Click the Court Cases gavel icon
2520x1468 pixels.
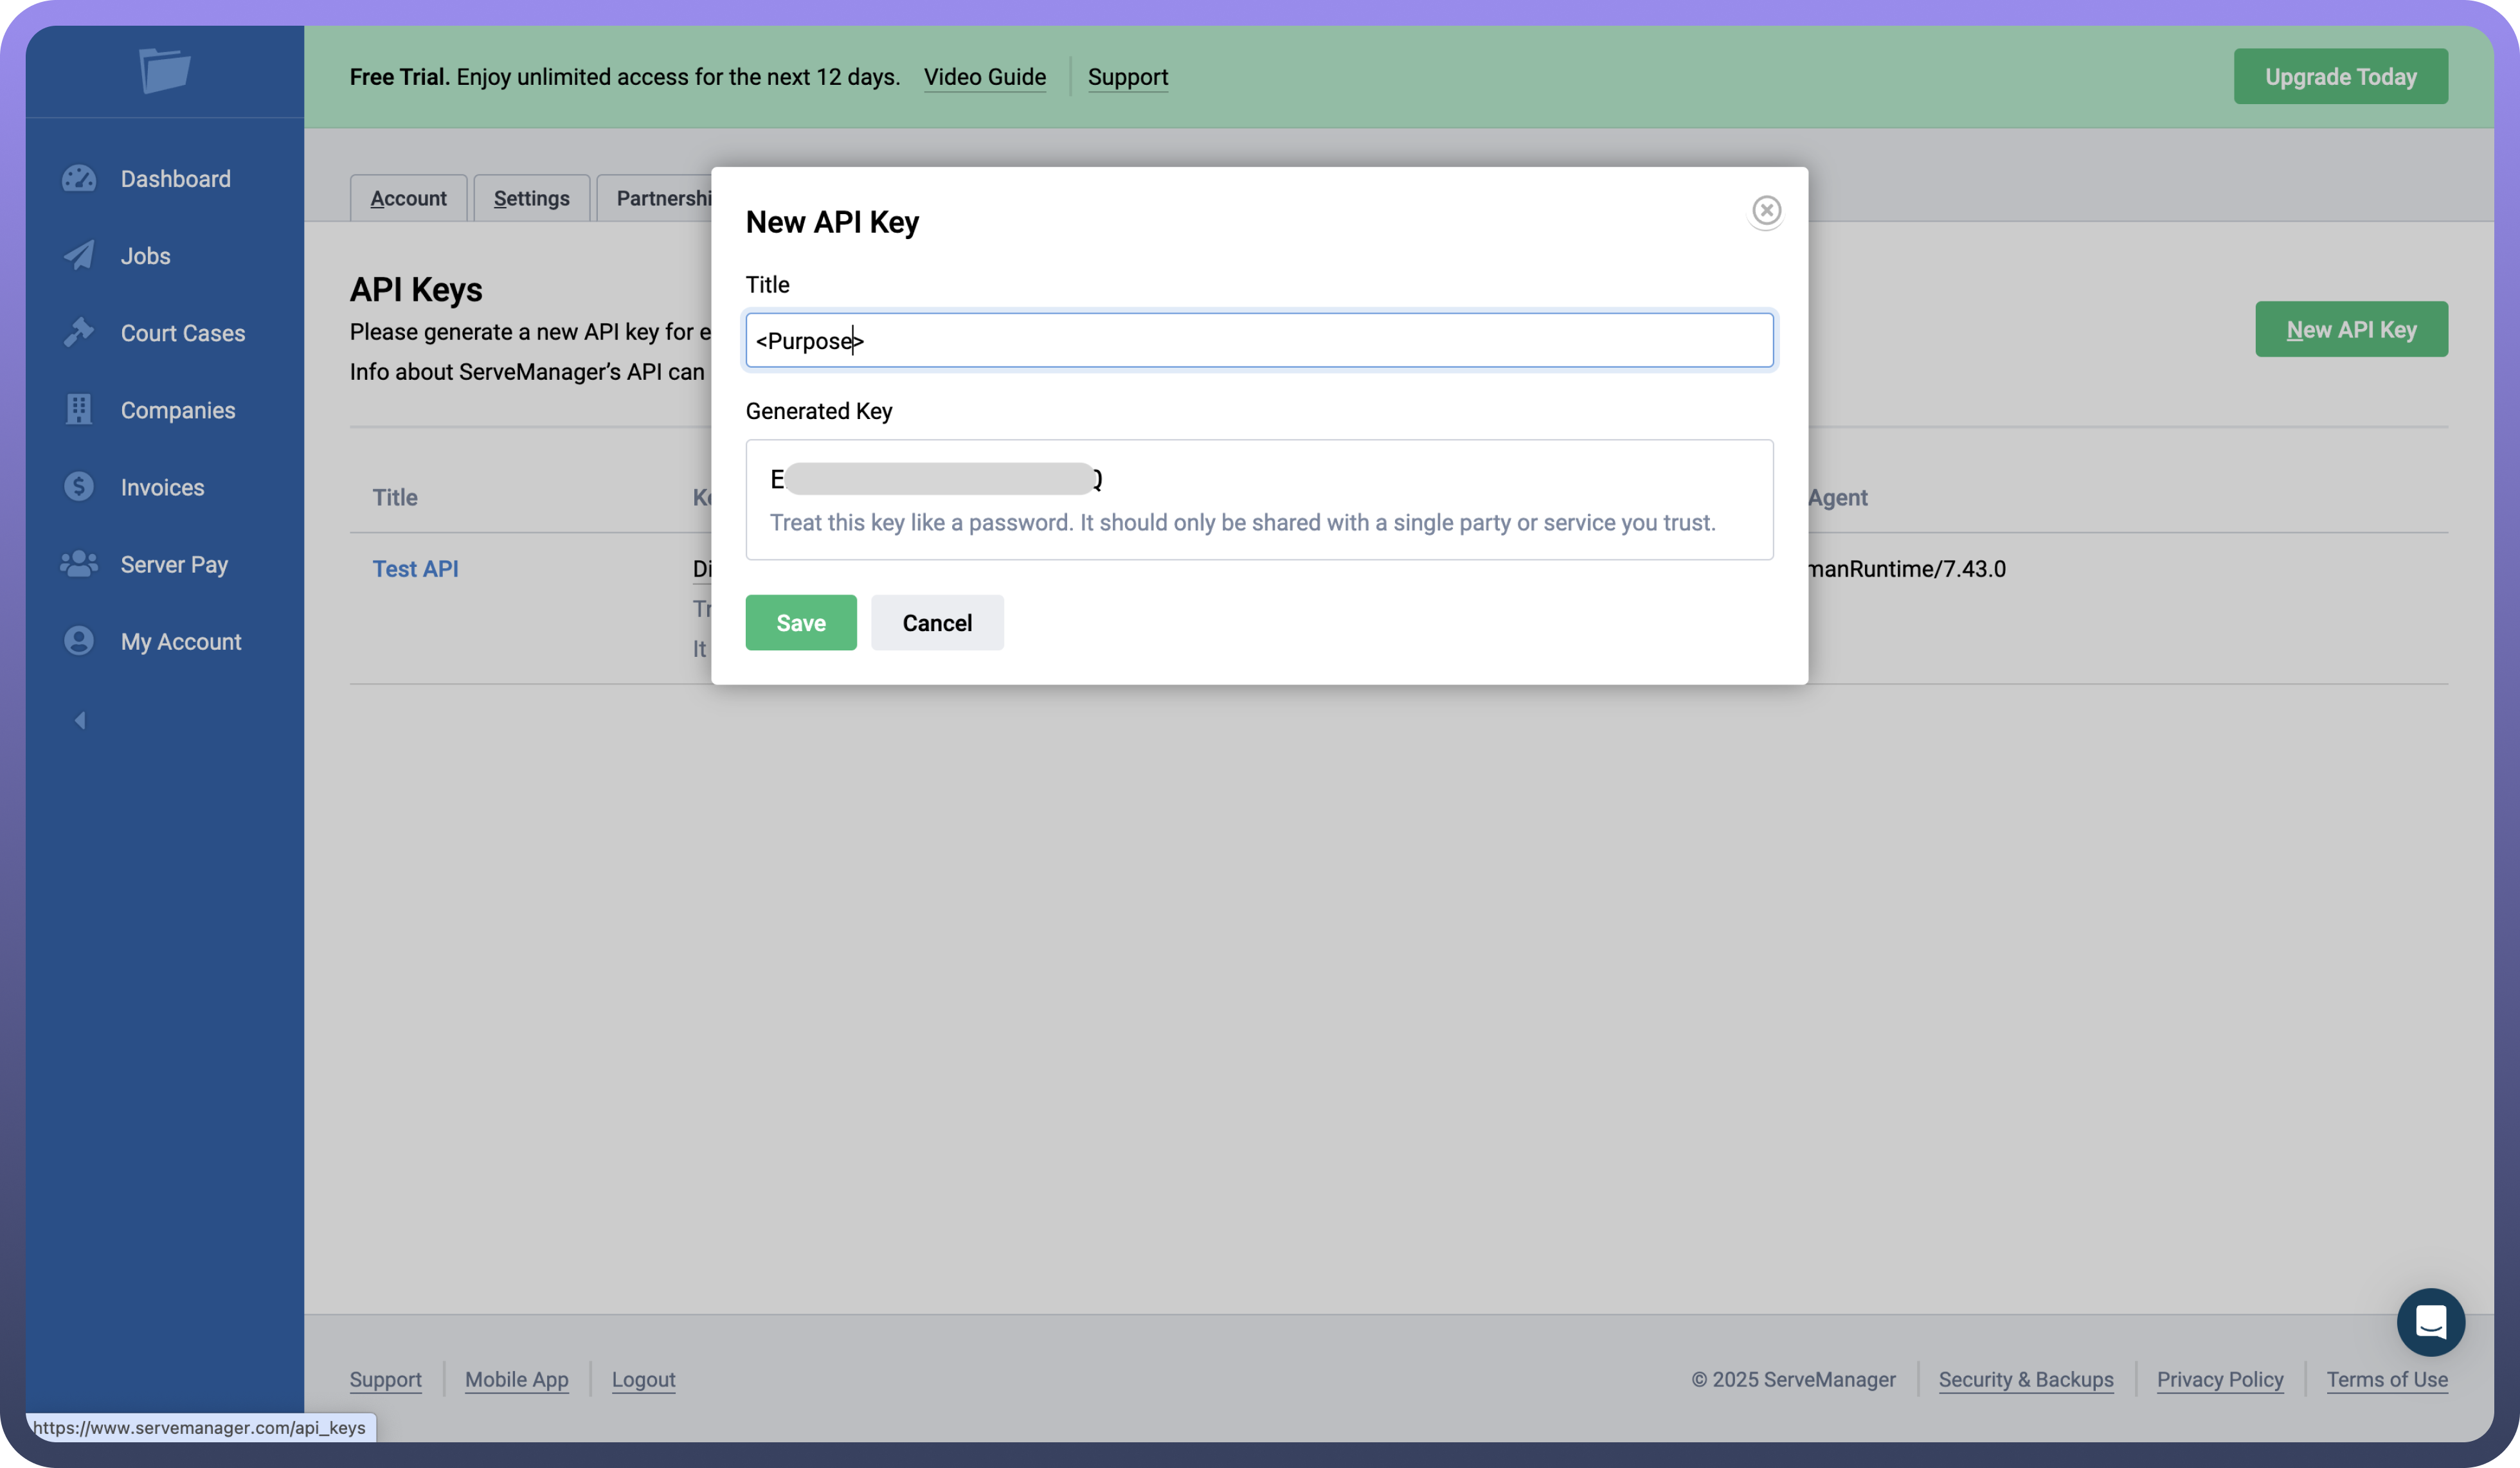point(79,333)
